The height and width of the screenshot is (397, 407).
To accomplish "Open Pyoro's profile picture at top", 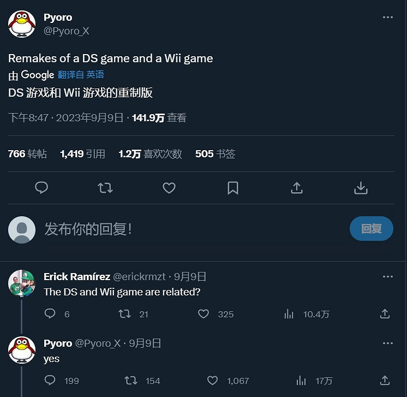I will coord(22,24).
